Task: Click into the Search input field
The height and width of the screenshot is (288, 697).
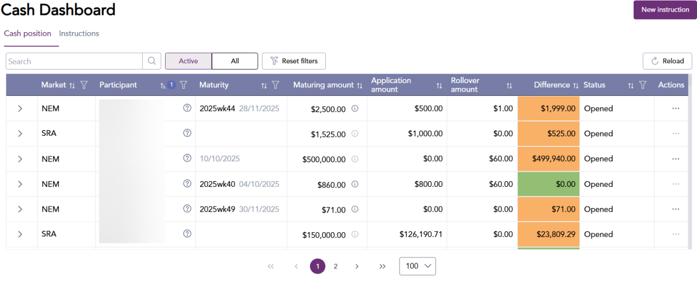Action: coord(74,61)
